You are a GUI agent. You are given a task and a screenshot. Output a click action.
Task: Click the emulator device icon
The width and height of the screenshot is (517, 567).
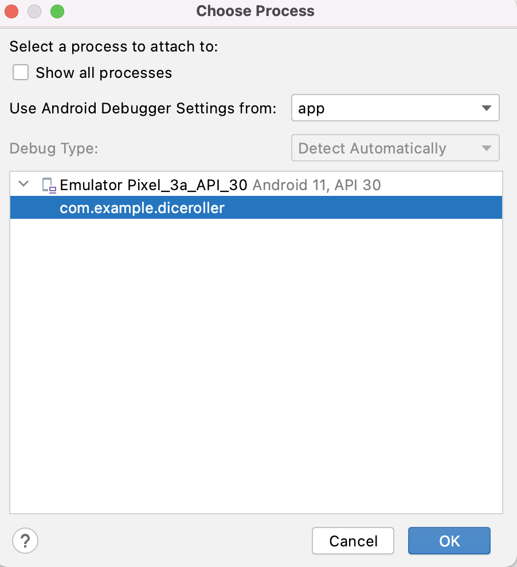(x=49, y=185)
